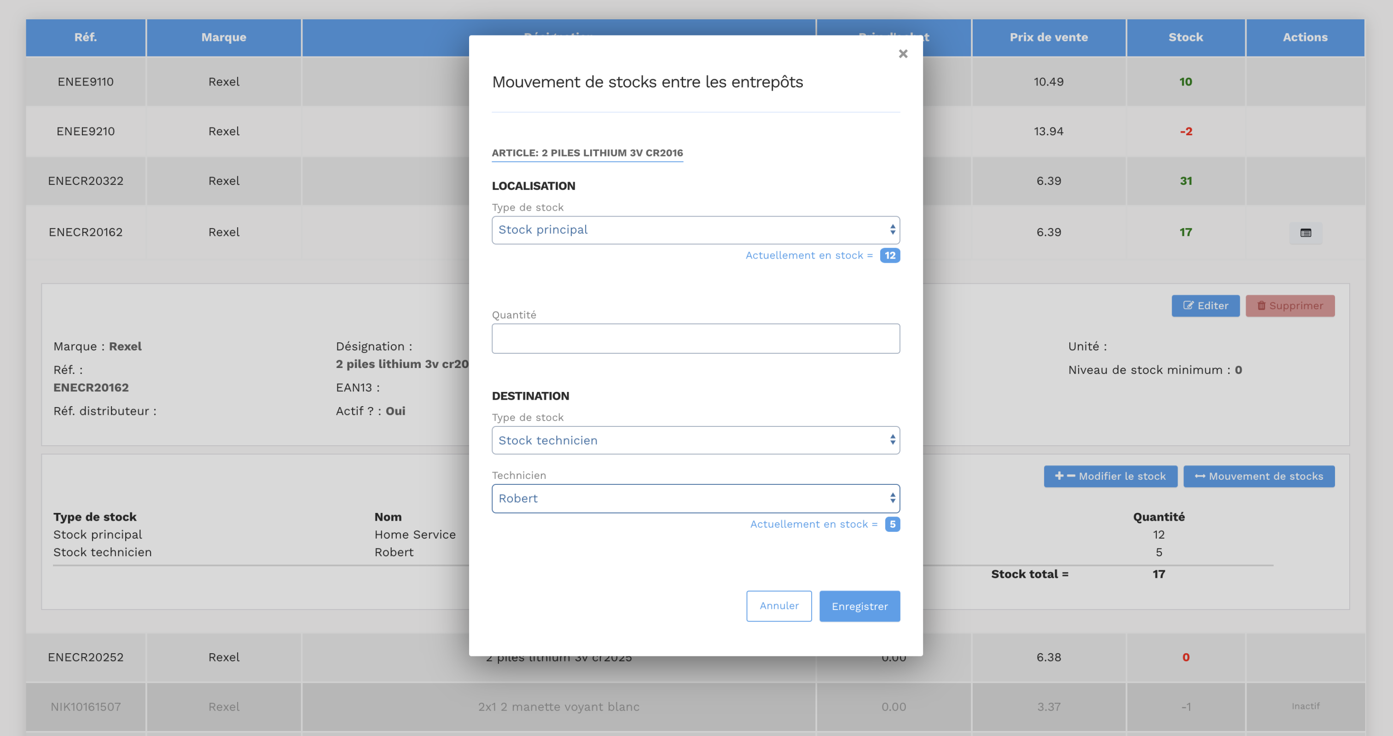Click Annuler to cancel the movement
The image size is (1393, 736).
click(x=779, y=606)
